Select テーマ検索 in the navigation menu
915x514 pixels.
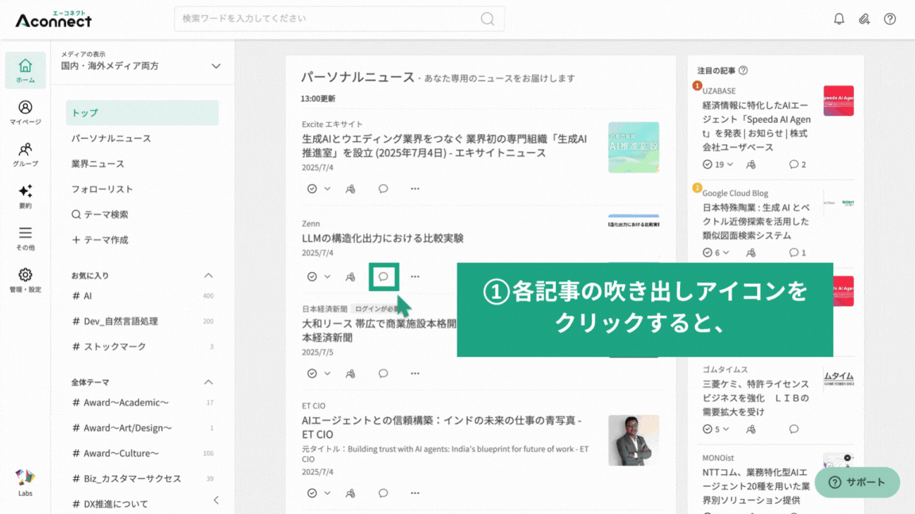[x=100, y=214]
